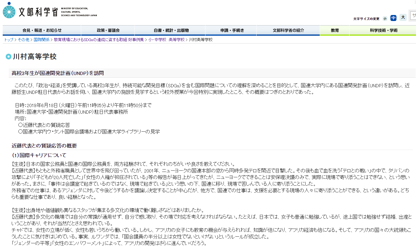Open the 文部科学省の紹介 menu

tap(288, 30)
